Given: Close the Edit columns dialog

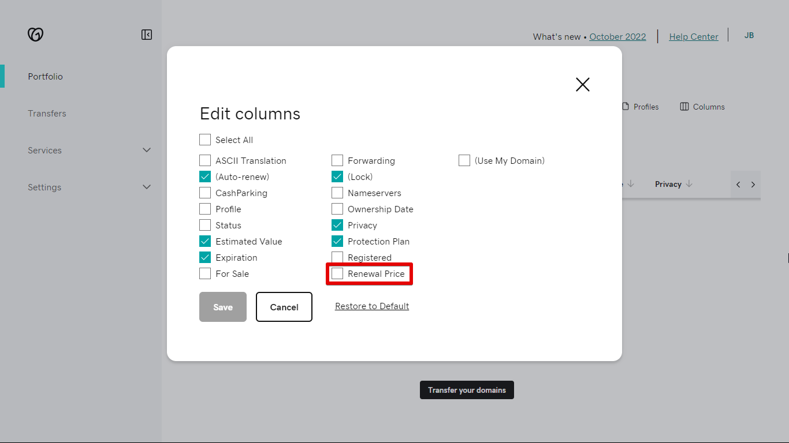Looking at the screenshot, I should click(582, 84).
